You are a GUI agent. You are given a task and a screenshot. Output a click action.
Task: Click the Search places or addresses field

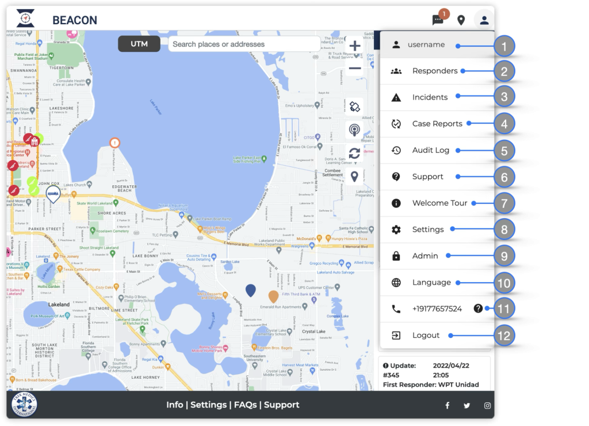[244, 44]
